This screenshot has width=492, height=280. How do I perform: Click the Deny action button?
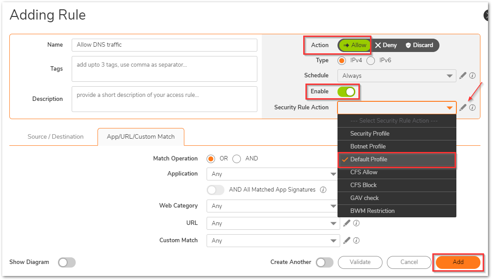click(386, 45)
